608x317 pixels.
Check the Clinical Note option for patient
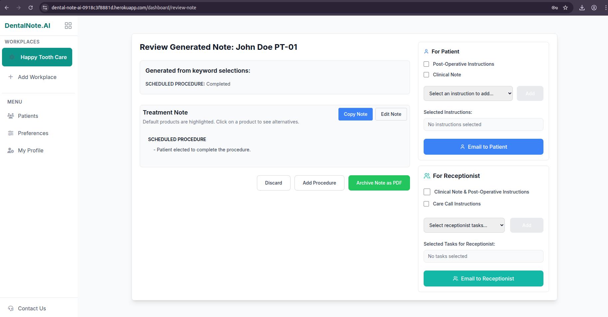click(x=426, y=75)
